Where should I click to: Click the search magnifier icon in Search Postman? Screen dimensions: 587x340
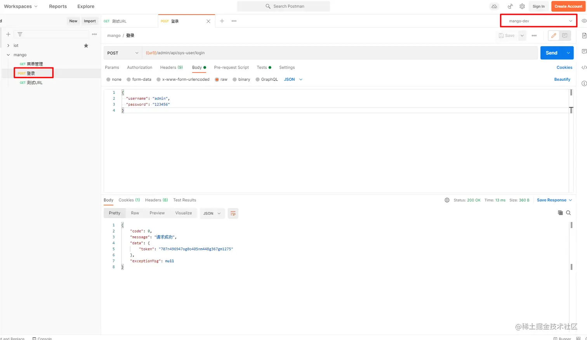(x=268, y=6)
